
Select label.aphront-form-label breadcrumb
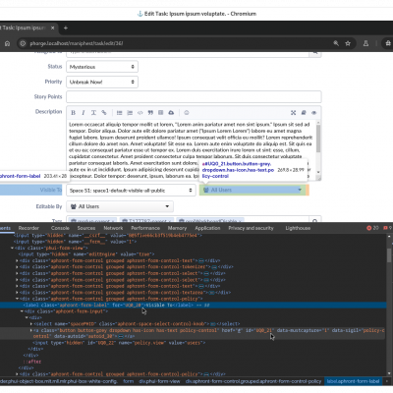pyautogui.click(x=353, y=381)
